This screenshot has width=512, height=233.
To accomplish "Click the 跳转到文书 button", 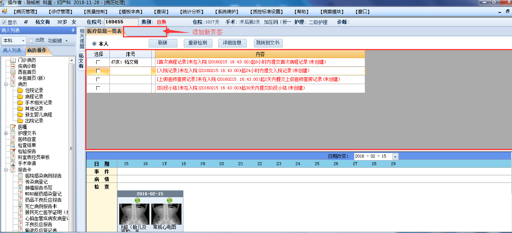I will point(268,43).
